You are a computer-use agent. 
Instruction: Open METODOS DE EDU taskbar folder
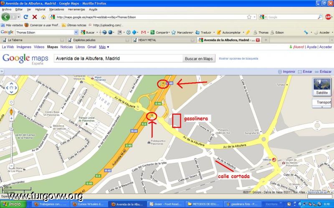coord(204,204)
